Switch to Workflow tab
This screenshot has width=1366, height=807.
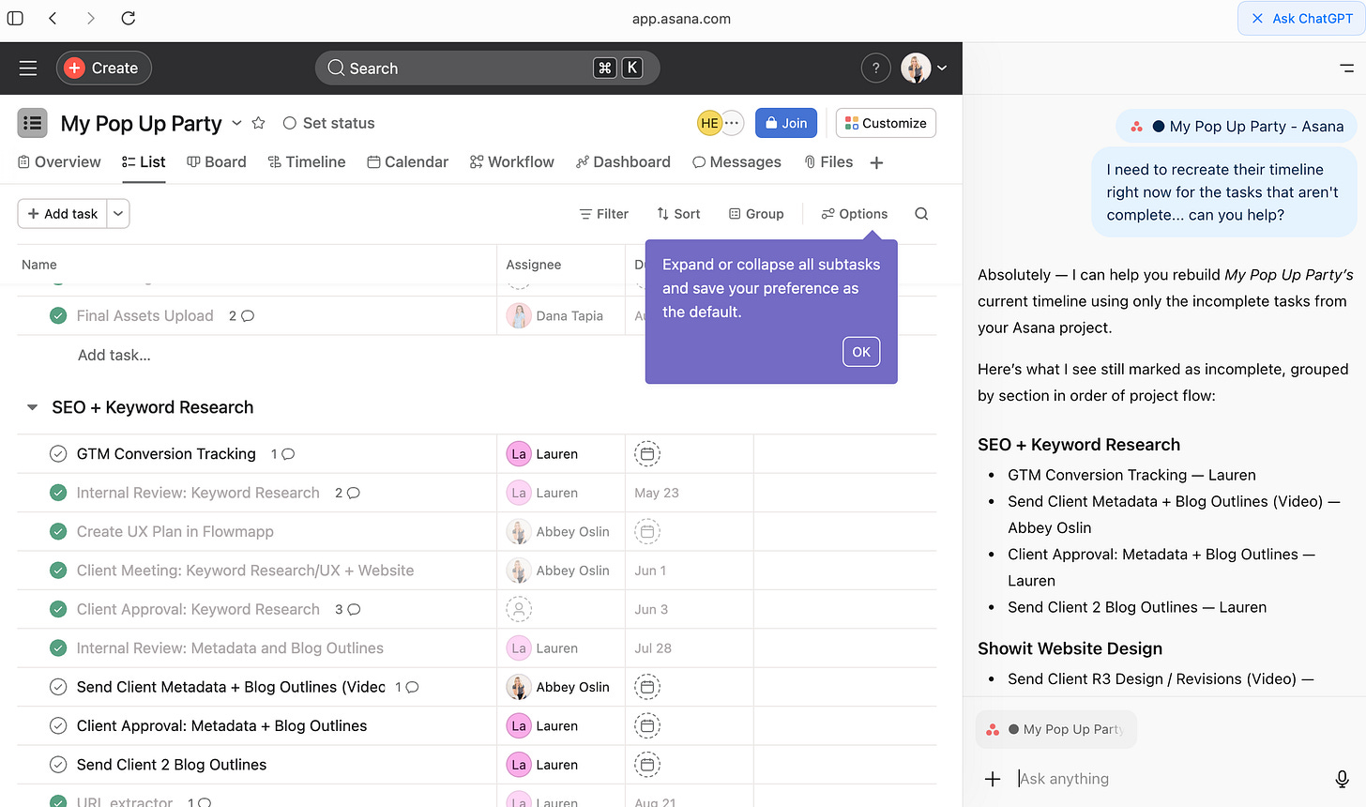point(512,162)
